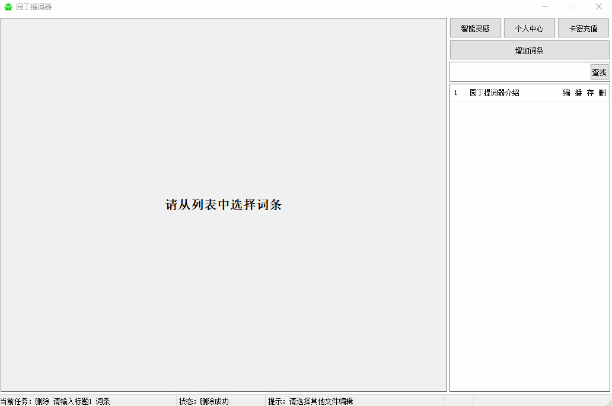The height and width of the screenshot is (406, 612).
Task: Click the resize grip at window corner
Action: tap(608, 402)
